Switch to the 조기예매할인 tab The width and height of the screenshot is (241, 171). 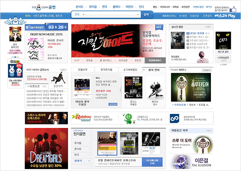click(130, 70)
